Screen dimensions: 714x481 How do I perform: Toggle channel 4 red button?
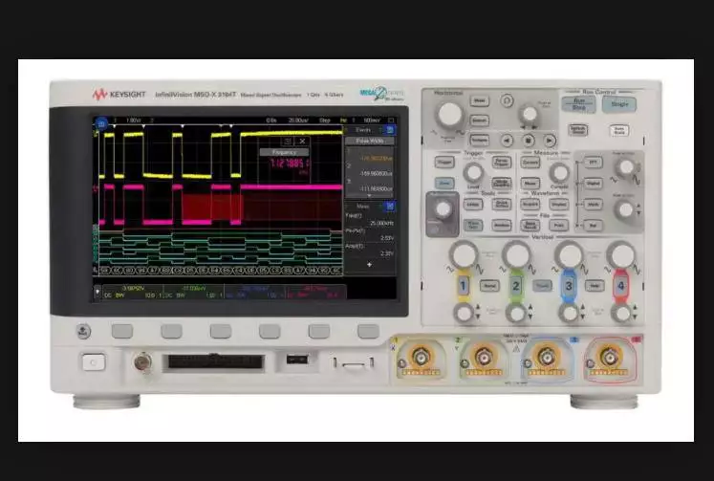pyautogui.click(x=620, y=286)
